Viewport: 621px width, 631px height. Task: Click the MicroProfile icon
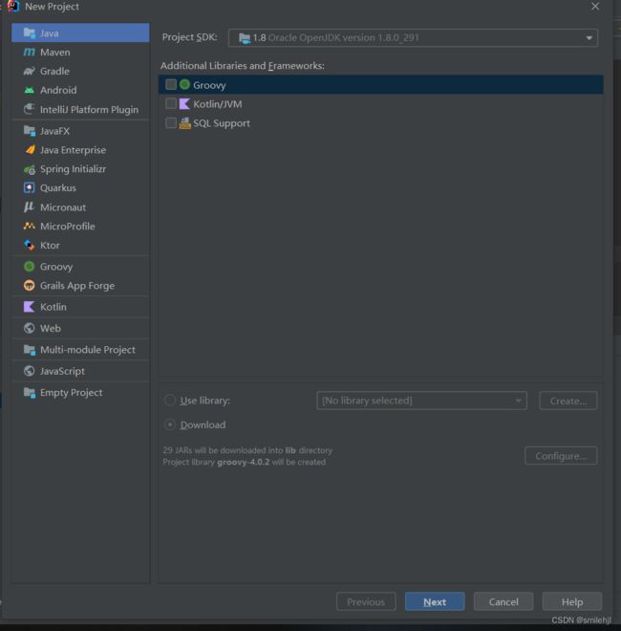[x=30, y=226]
